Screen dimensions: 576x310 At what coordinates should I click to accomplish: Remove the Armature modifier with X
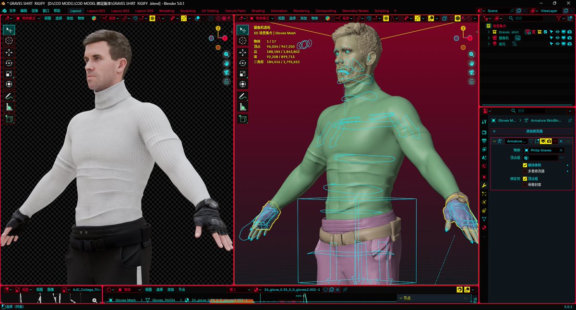(x=561, y=141)
